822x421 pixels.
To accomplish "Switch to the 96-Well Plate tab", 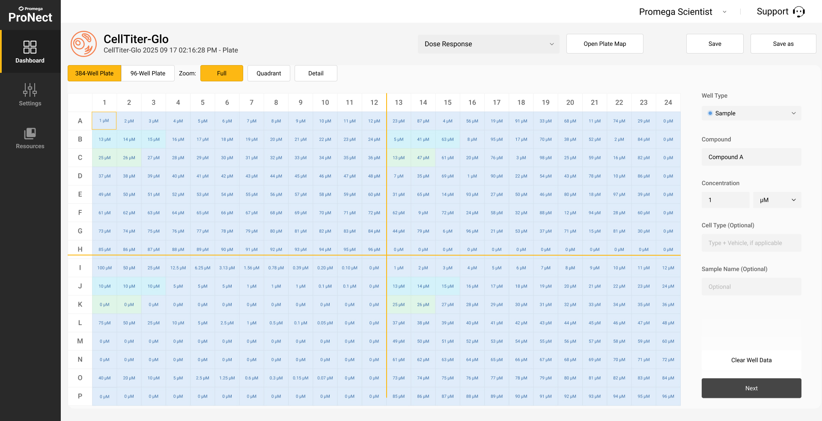I will point(148,73).
